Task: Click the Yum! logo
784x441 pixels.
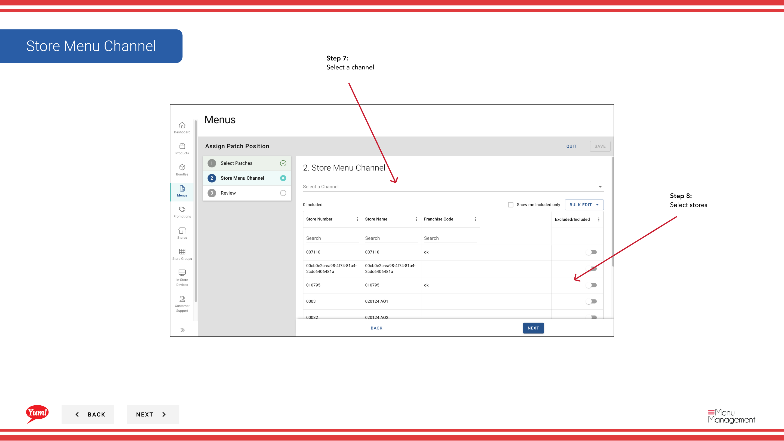Action: tap(37, 414)
